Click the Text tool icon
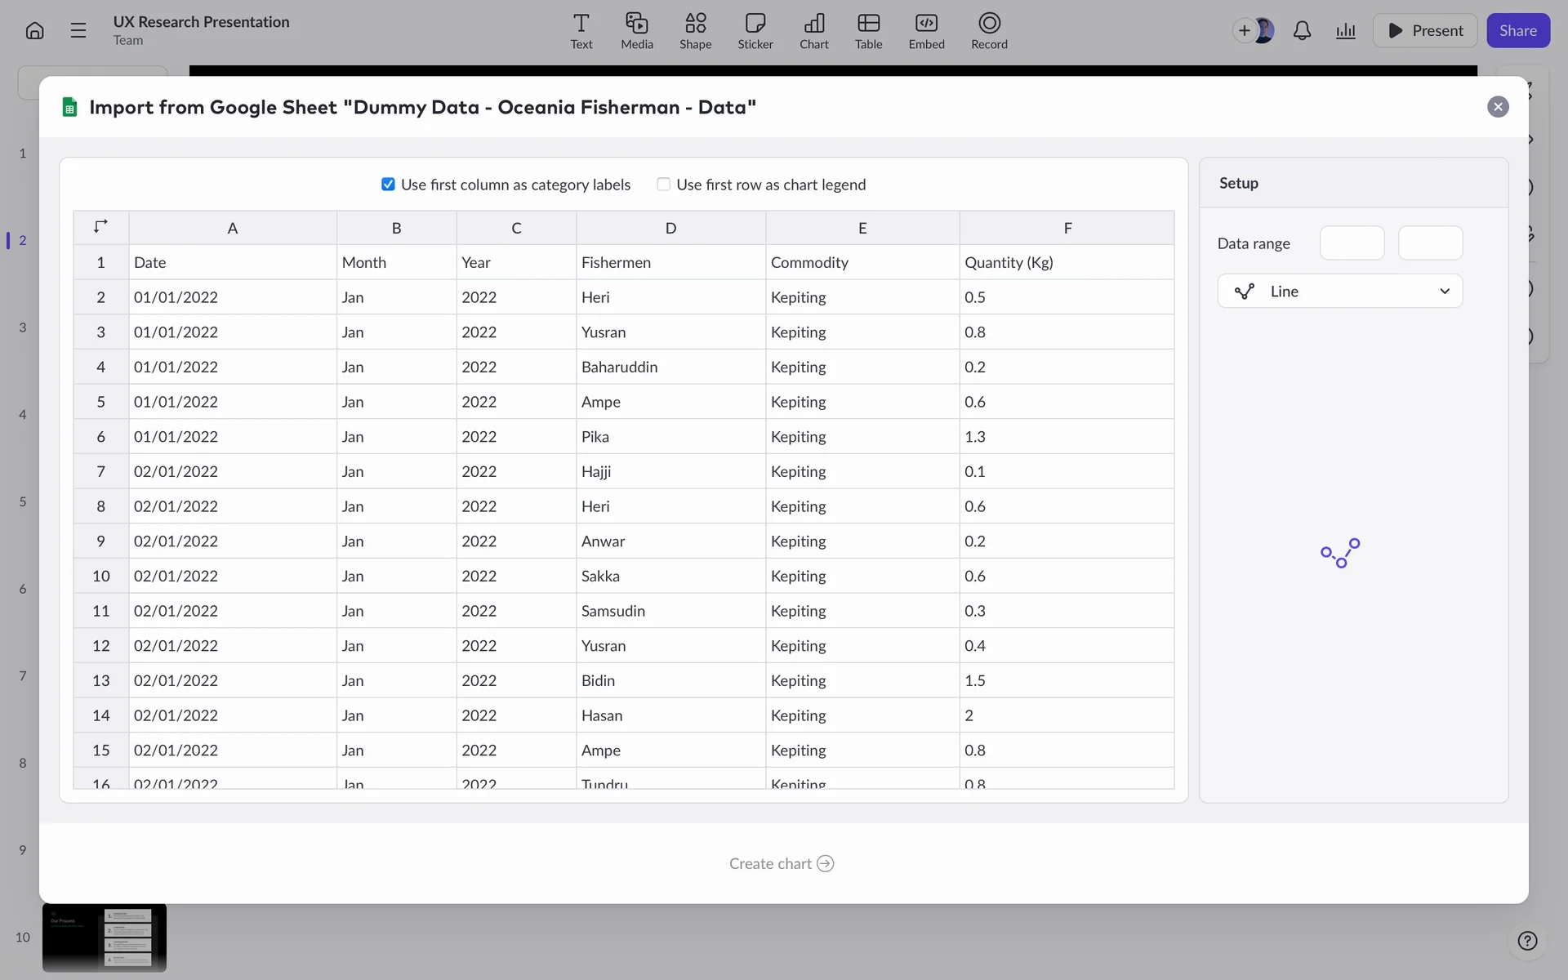 [x=581, y=31]
